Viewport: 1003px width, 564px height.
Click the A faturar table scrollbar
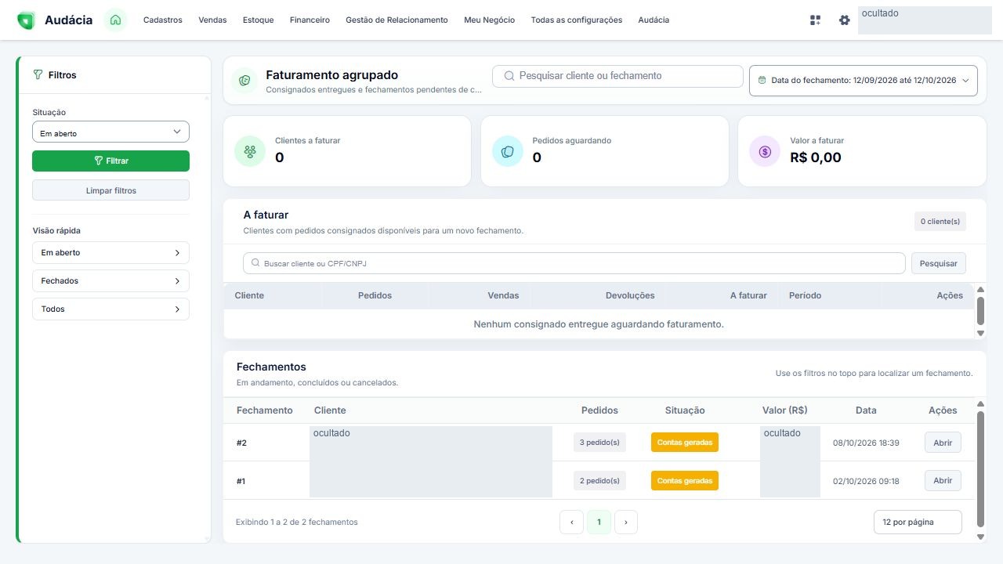point(980,311)
